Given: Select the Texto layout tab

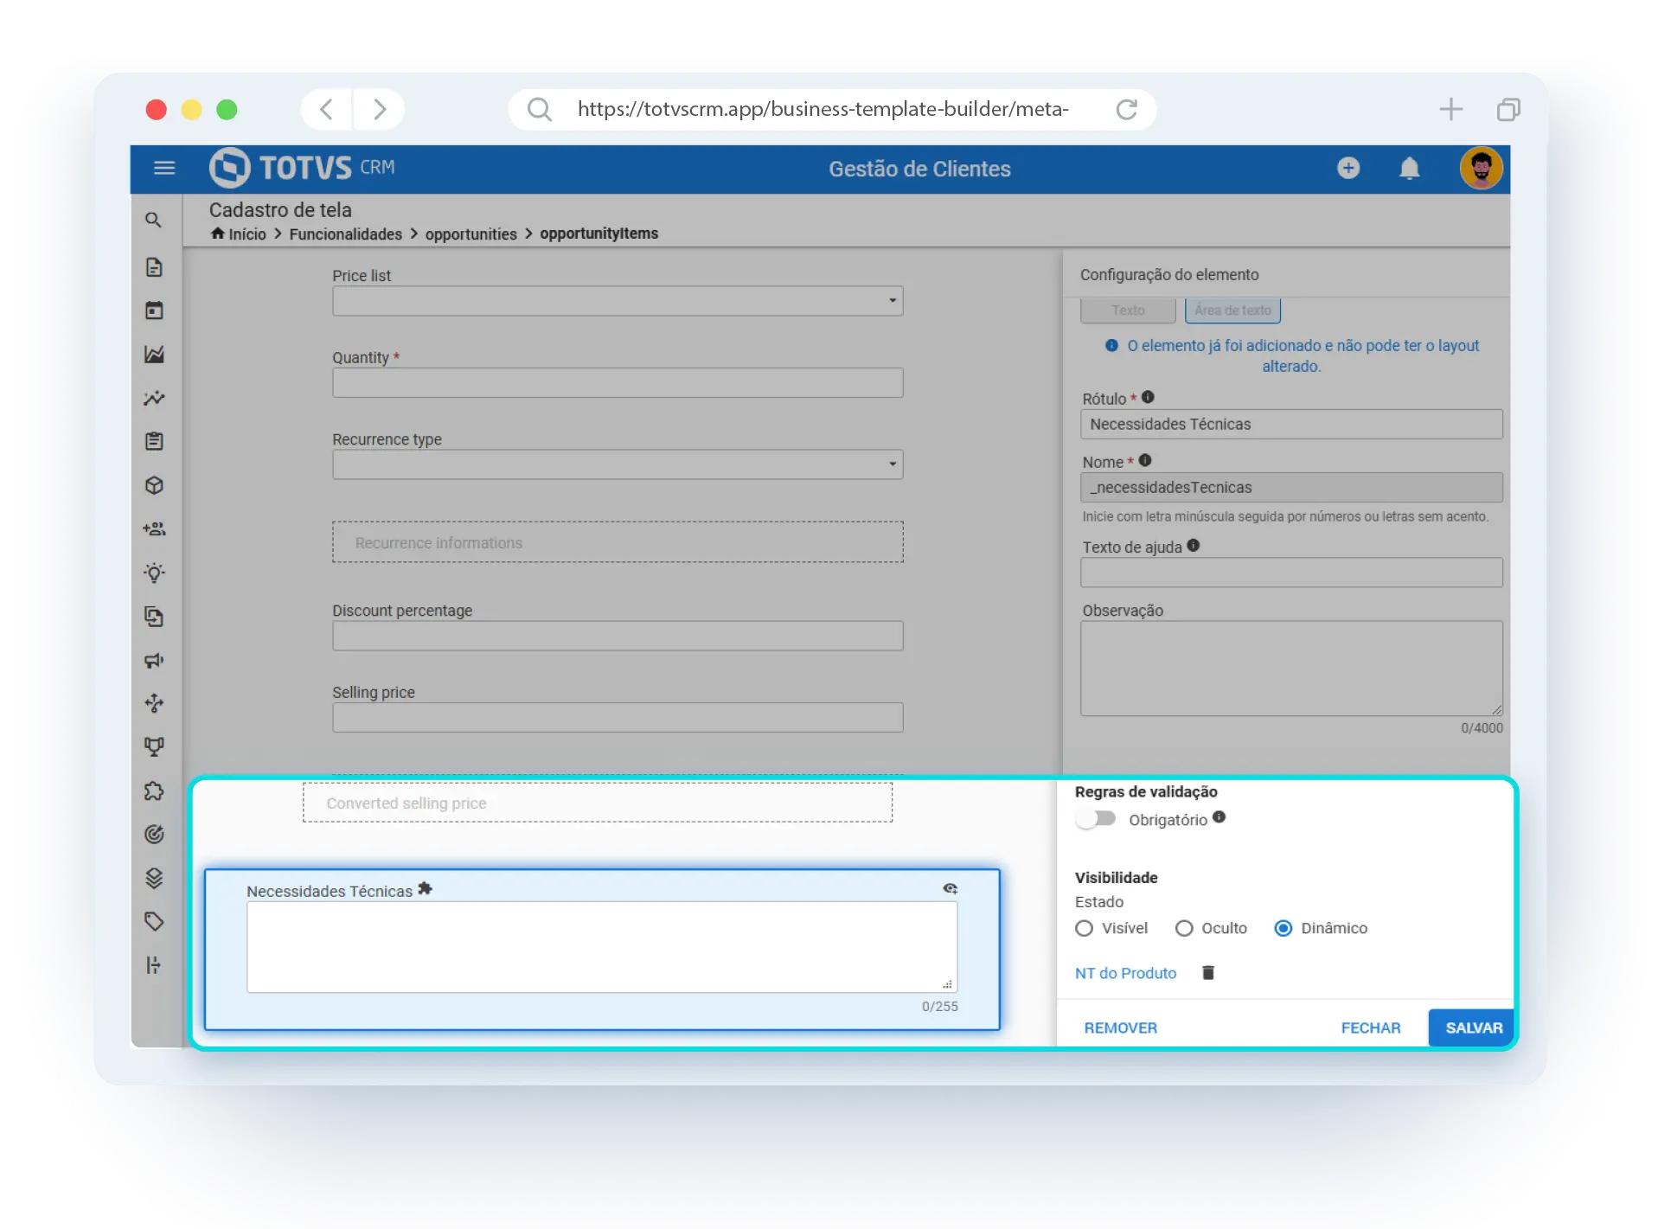Looking at the screenshot, I should click(x=1128, y=310).
